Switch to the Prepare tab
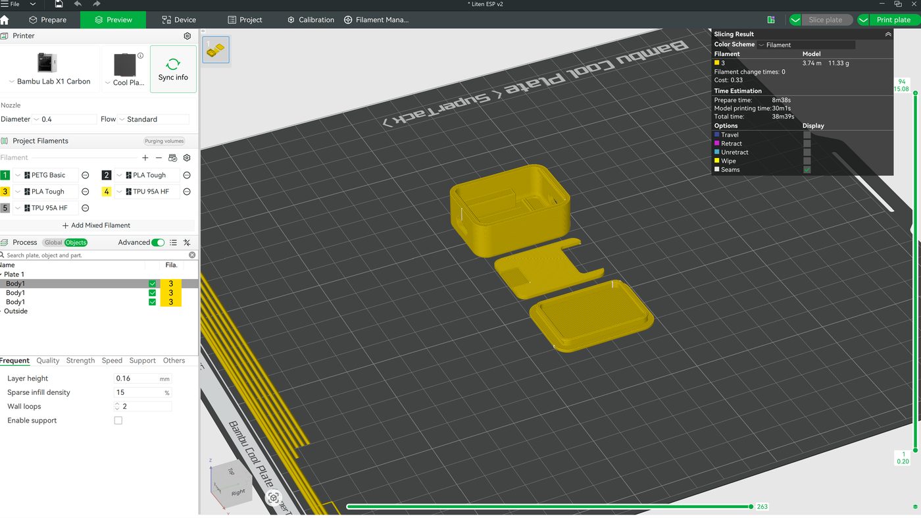The height and width of the screenshot is (518, 921). [x=47, y=20]
